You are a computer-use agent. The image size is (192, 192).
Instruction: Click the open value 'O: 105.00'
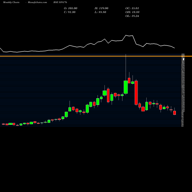tap(71, 8)
